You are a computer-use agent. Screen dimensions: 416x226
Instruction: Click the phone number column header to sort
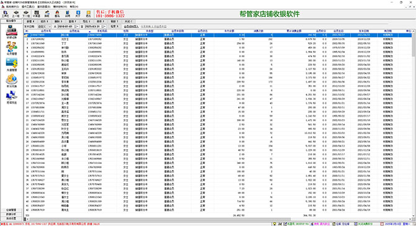pyautogui.click(x=102, y=31)
